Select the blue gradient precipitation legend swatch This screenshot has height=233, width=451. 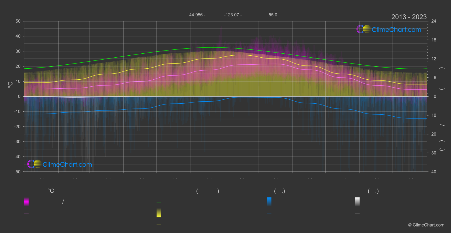269,202
